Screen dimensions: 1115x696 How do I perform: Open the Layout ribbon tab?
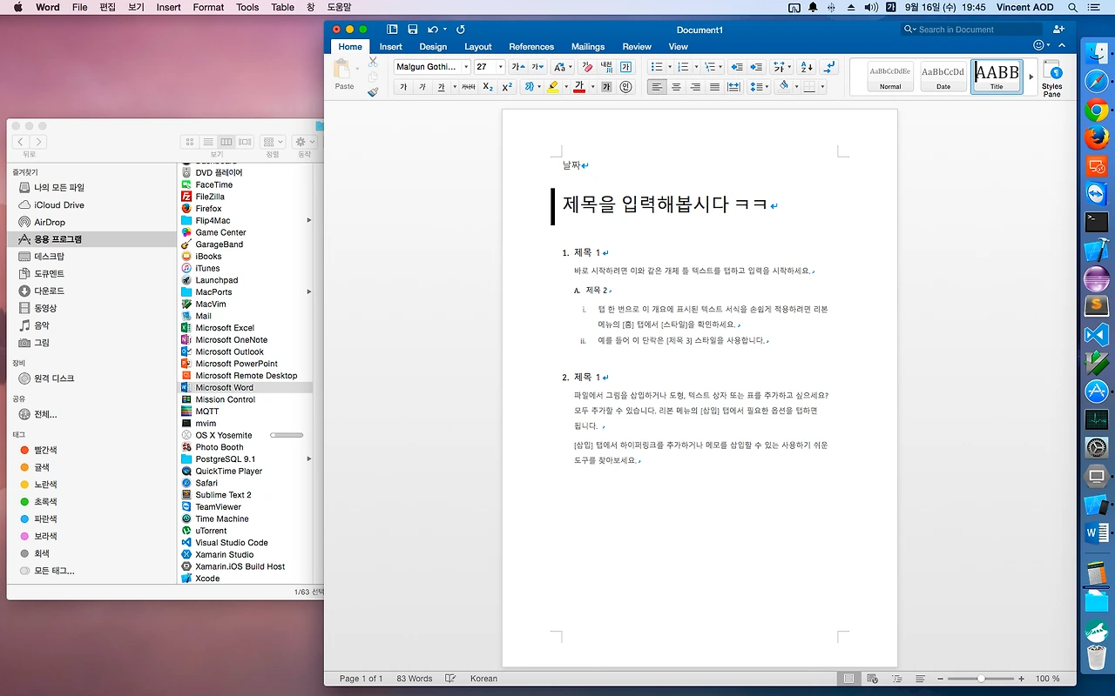pos(477,47)
